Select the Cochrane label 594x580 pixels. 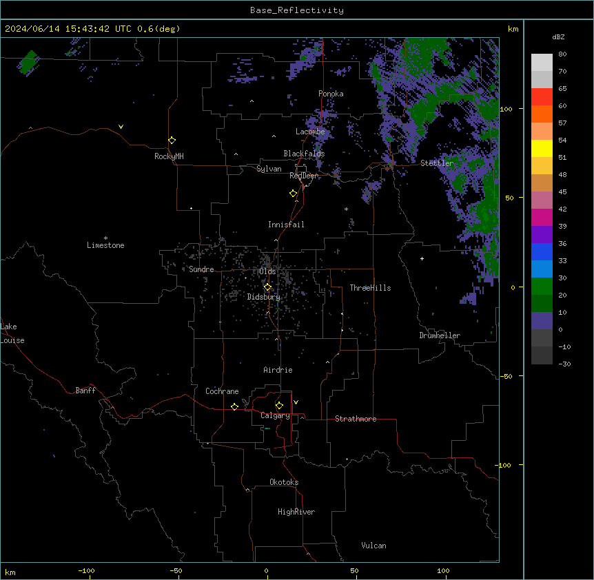coord(222,391)
